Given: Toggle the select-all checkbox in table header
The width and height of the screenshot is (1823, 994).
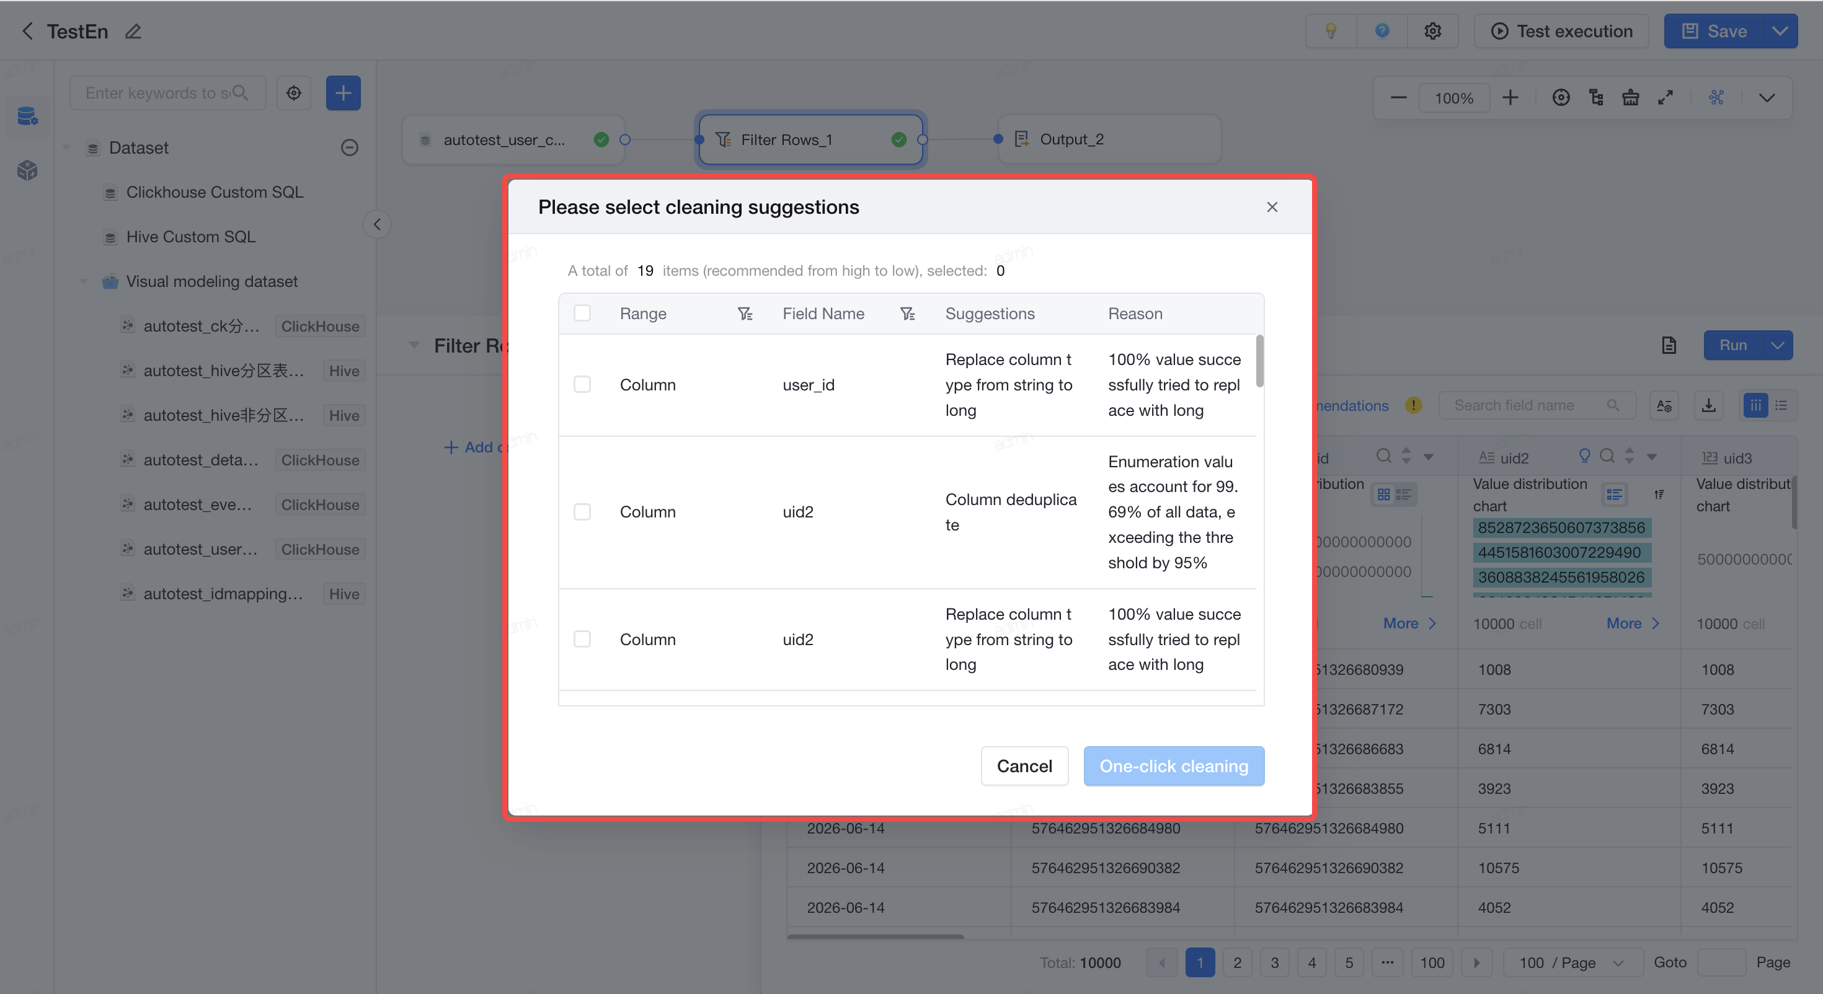Looking at the screenshot, I should click(582, 314).
